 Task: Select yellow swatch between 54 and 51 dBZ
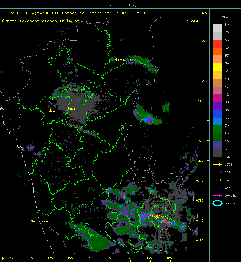coord(217,67)
